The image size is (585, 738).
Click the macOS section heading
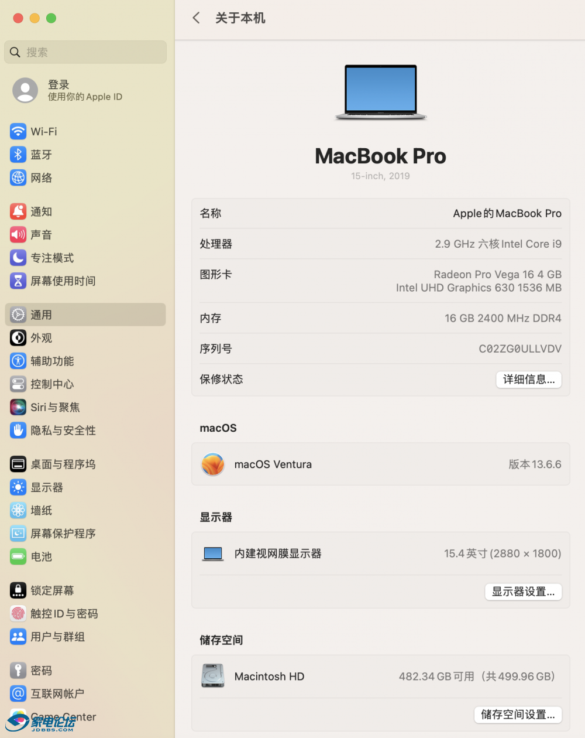tap(218, 428)
